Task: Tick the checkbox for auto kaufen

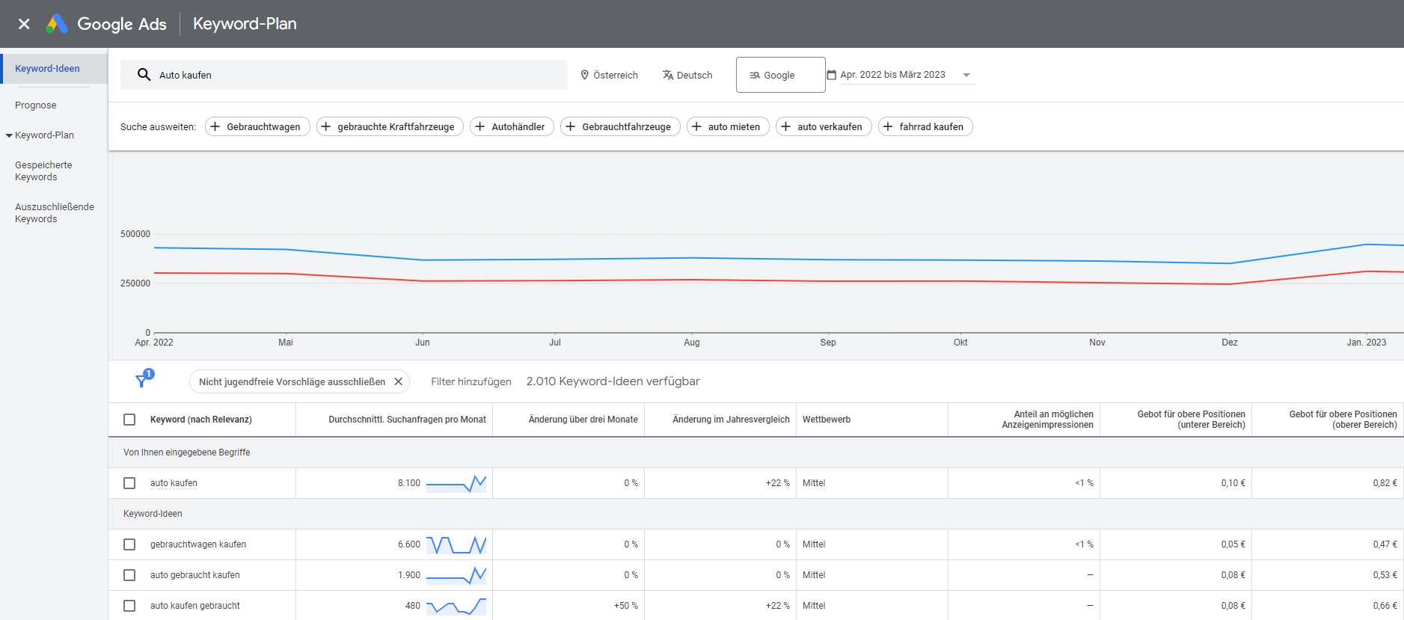Action: [129, 483]
